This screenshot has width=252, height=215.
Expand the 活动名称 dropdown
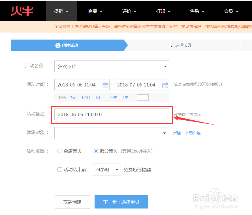[x=112, y=66]
